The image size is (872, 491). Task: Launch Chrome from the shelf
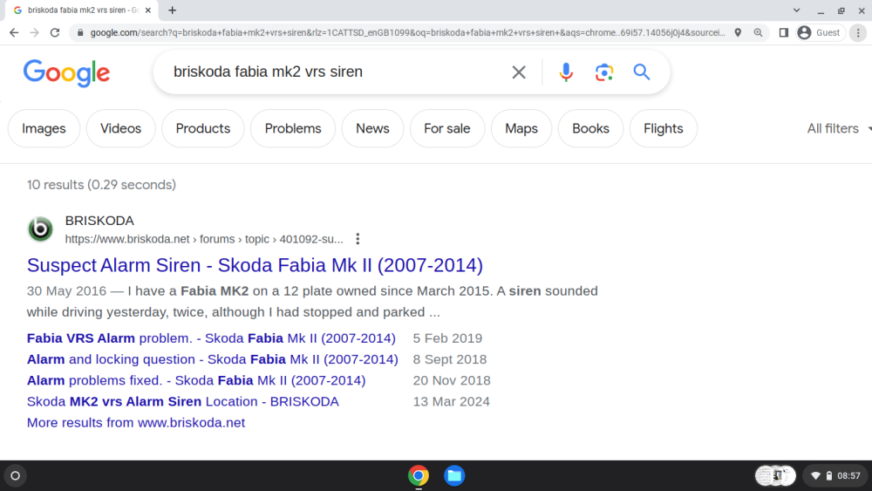(x=419, y=475)
